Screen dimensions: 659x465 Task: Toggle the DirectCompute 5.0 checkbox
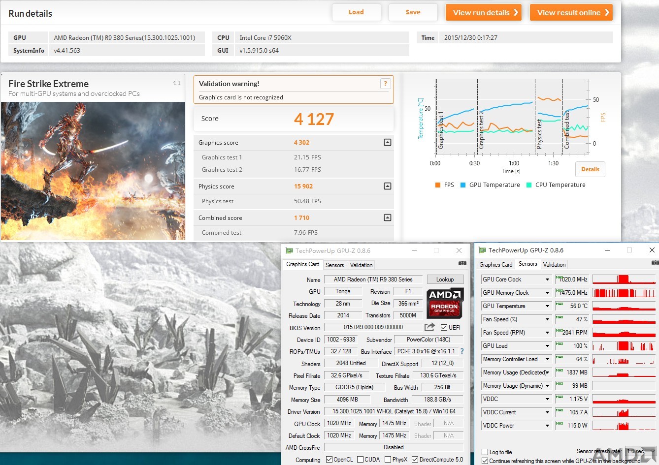[415, 460]
